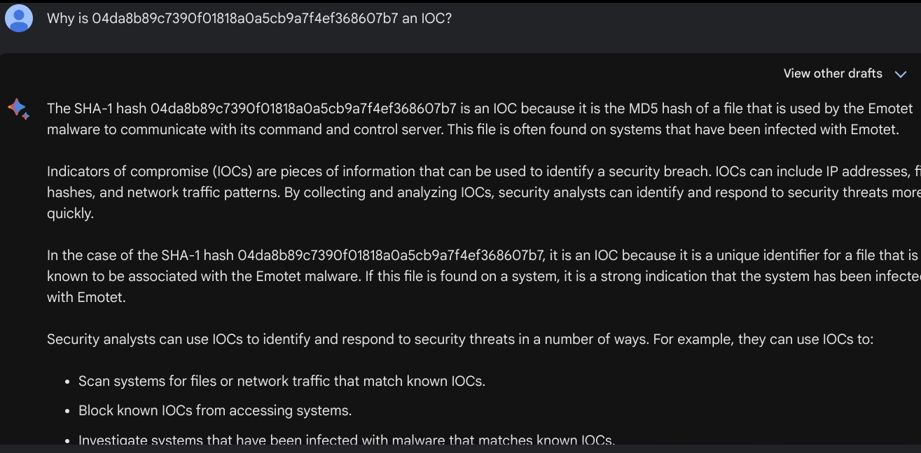
Task: Click the bullet dot before "Block known IOCs"
Action: [67, 411]
